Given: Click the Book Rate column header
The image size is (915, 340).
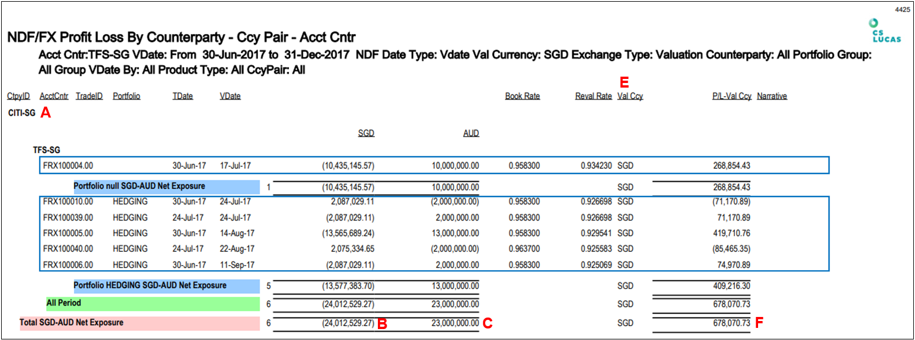Looking at the screenshot, I should pos(522,96).
